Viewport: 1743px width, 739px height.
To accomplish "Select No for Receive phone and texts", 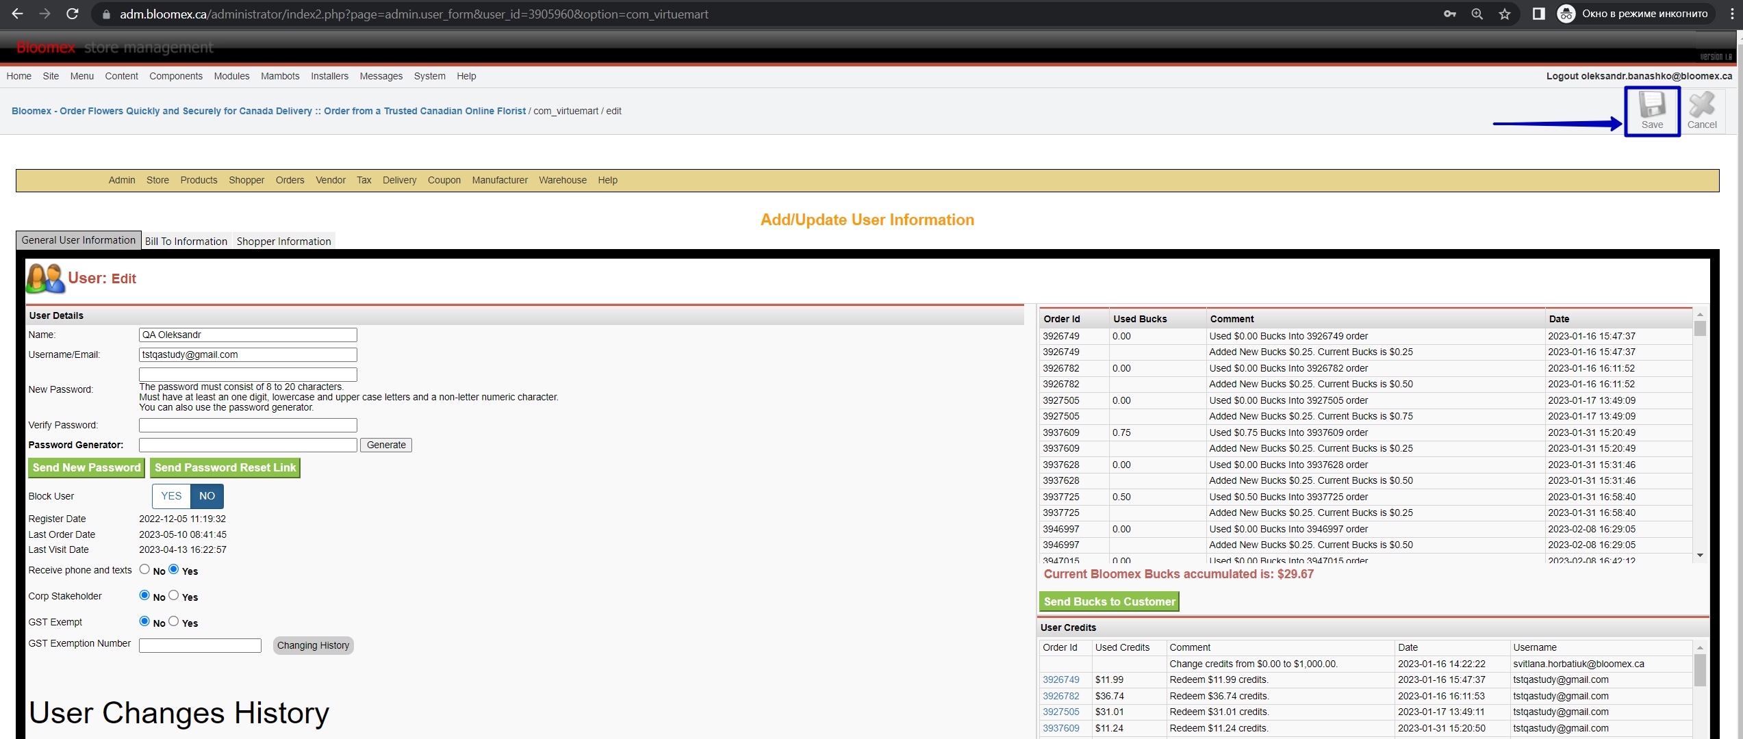I will [144, 569].
